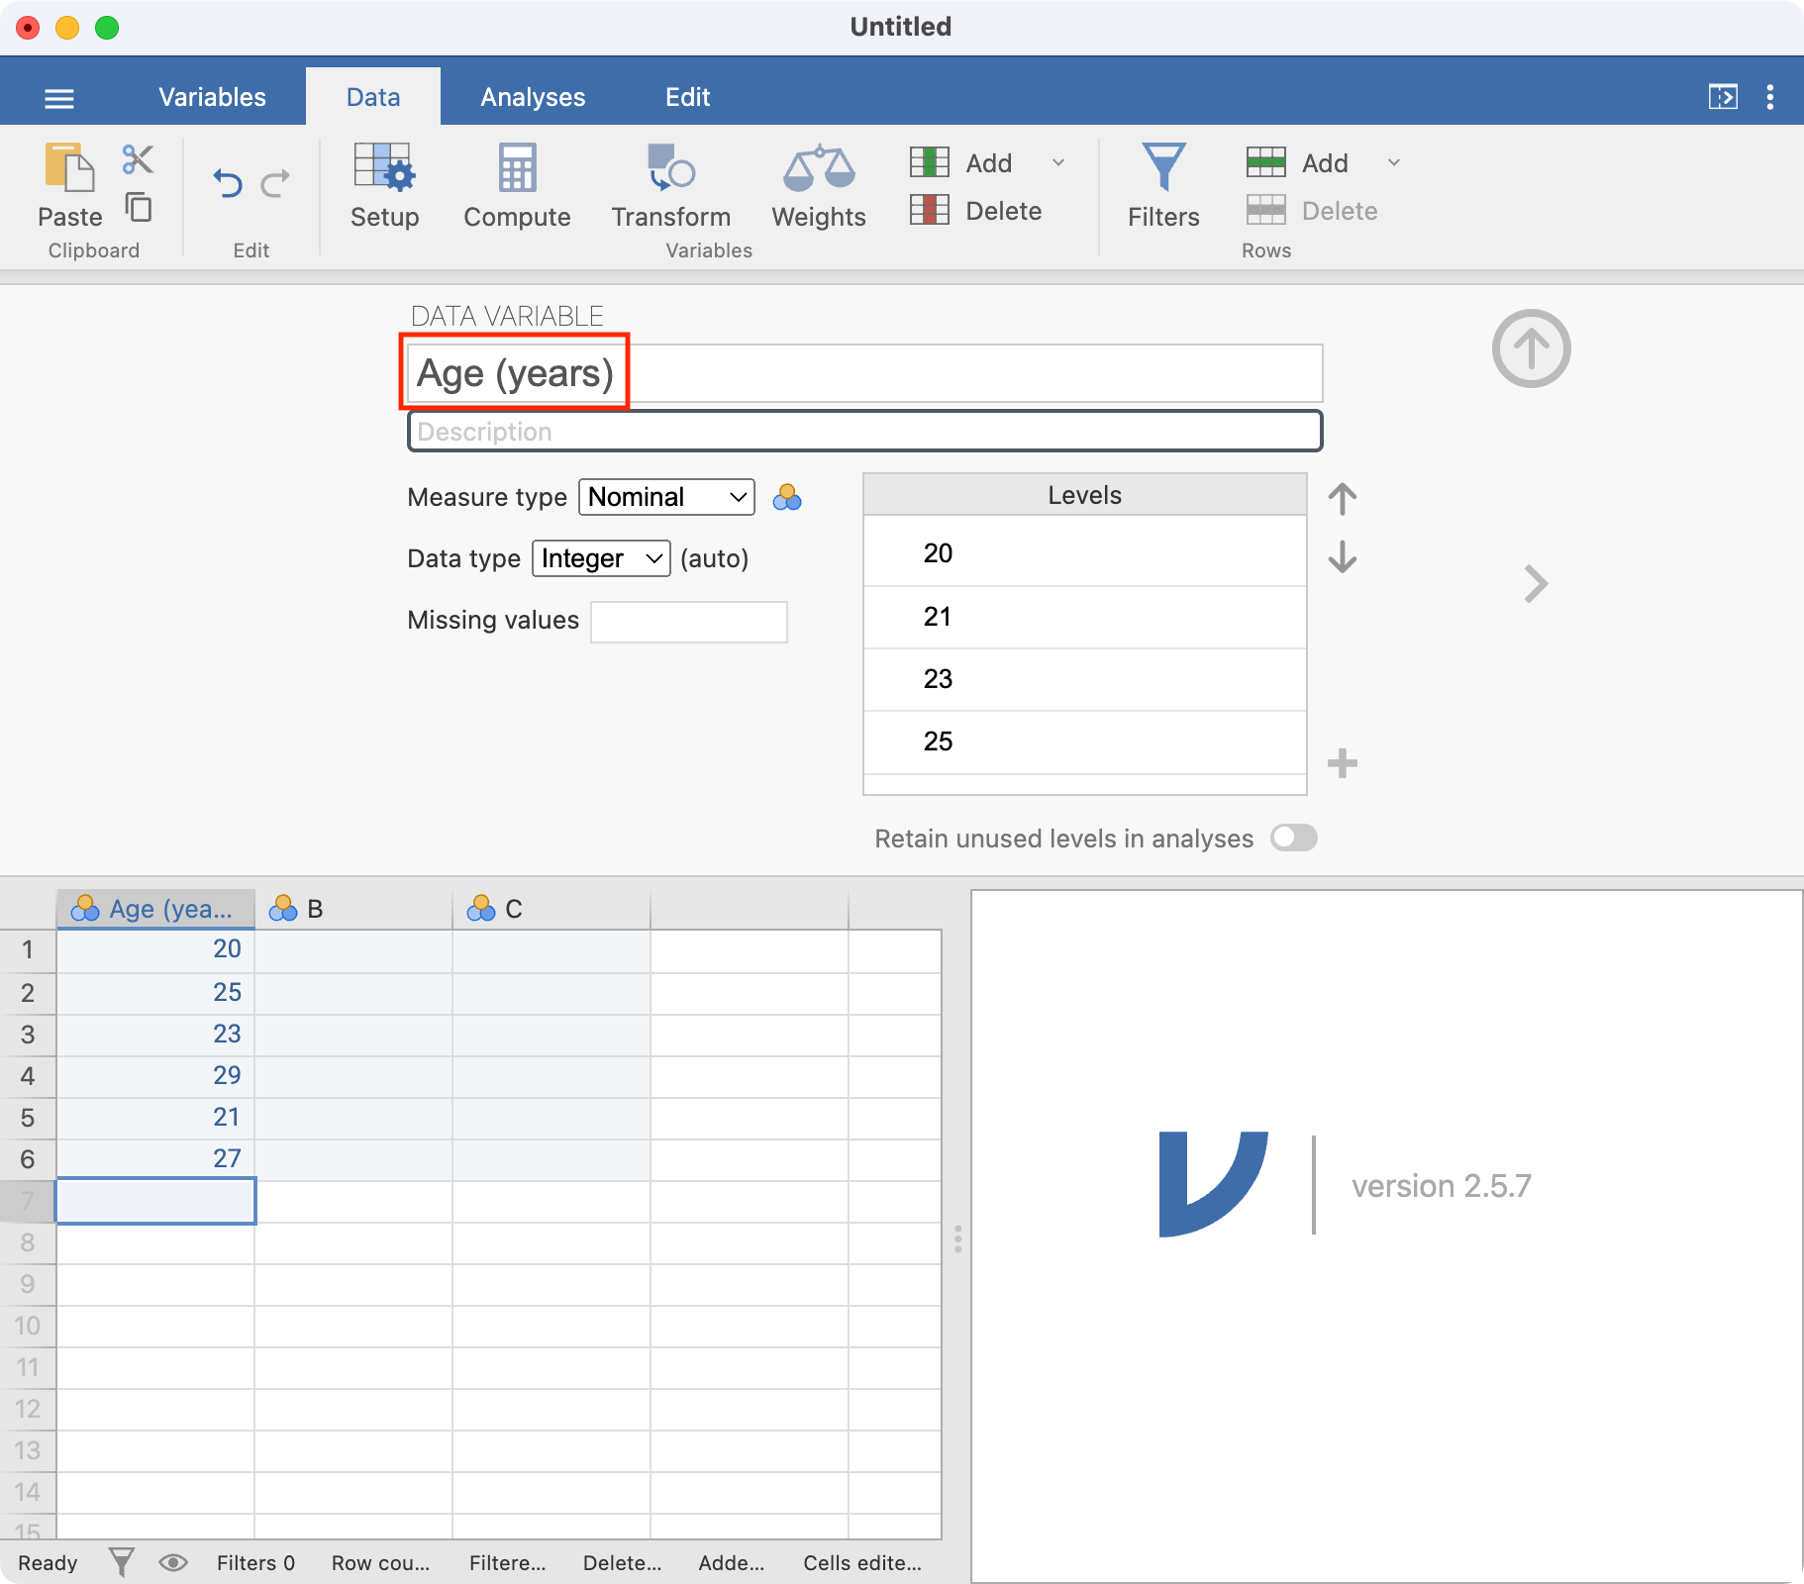Toggle Retain unused levels in analyses

(x=1293, y=839)
